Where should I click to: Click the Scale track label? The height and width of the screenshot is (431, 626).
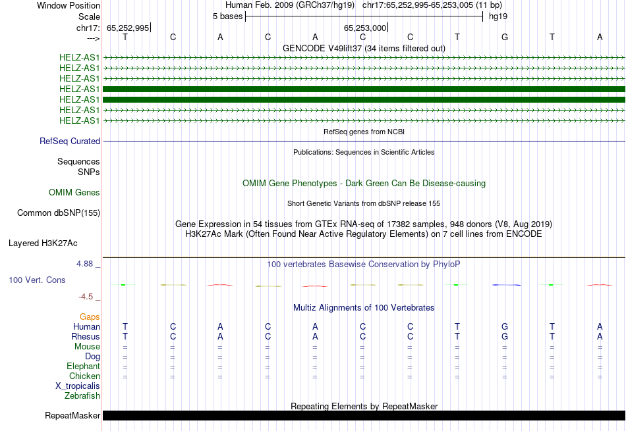89,16
